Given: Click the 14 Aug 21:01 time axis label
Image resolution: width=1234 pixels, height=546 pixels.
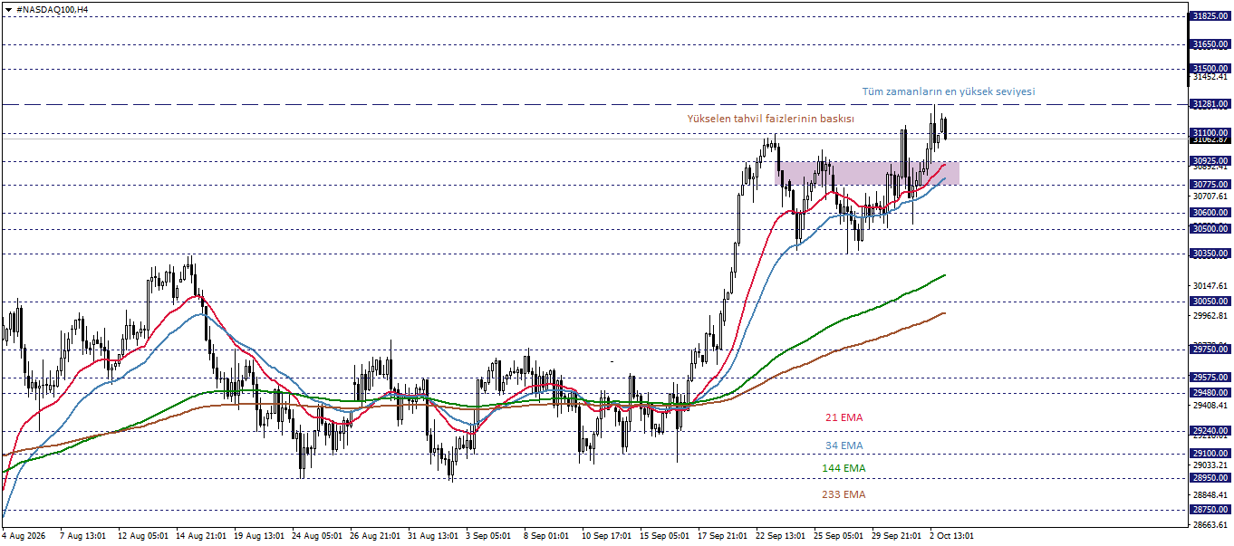Looking at the screenshot, I should (x=201, y=536).
